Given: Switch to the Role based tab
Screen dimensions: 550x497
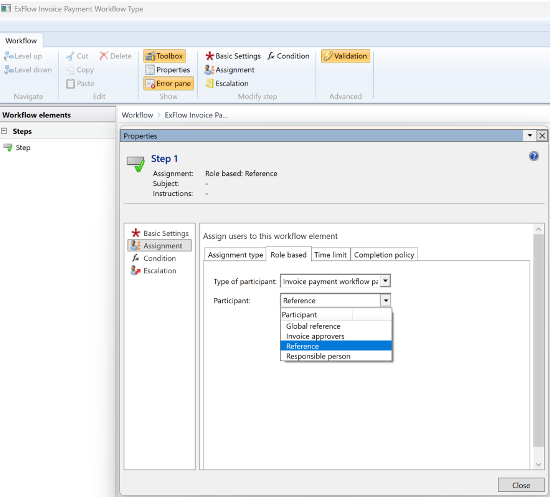Looking at the screenshot, I should pos(288,255).
